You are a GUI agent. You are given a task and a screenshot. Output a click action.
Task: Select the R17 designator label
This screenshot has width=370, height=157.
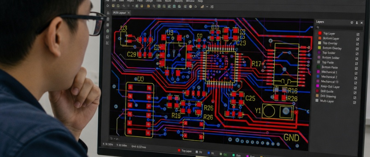257,64
